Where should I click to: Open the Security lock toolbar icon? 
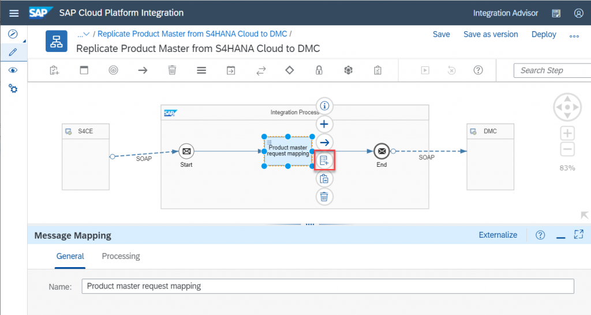coord(319,70)
